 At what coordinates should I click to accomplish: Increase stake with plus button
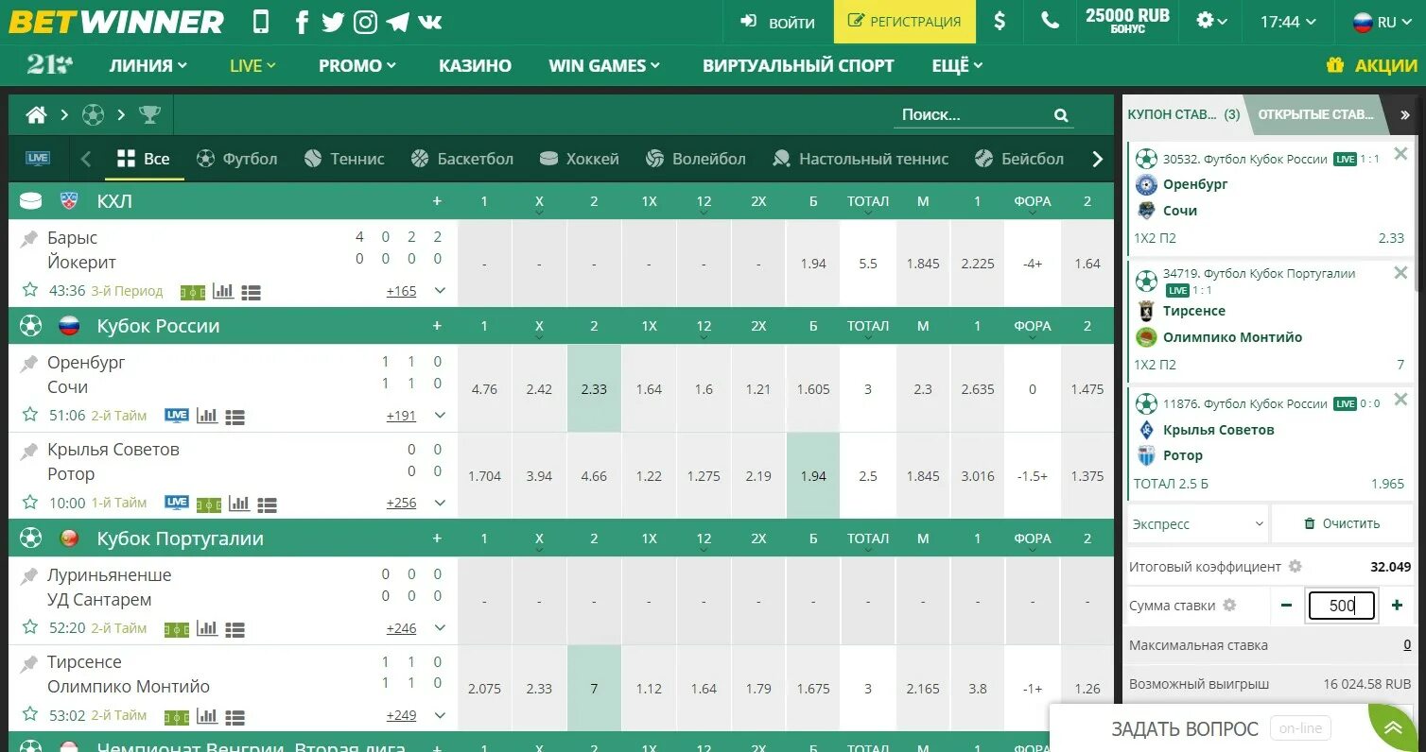point(1397,606)
